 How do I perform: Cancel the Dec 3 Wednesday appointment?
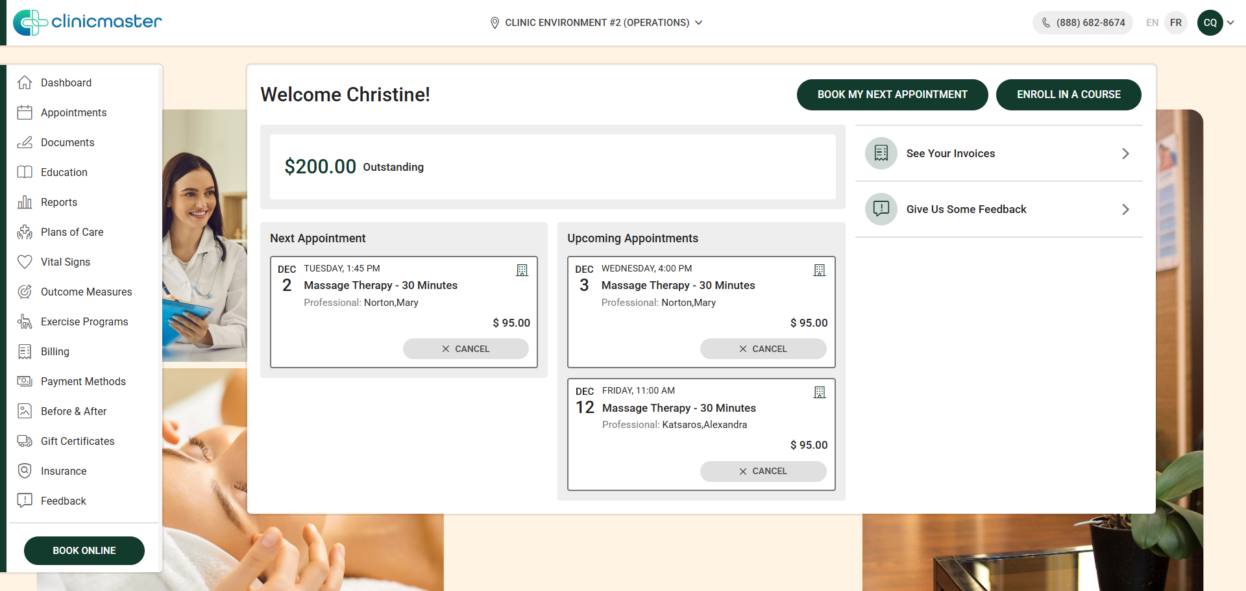coord(763,349)
